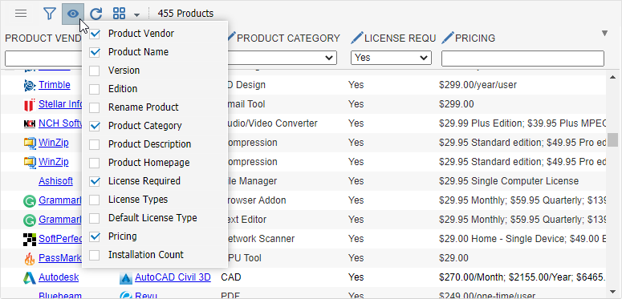Enable the Product Description checkbox
Screen dimensions: 622x299
[95, 144]
